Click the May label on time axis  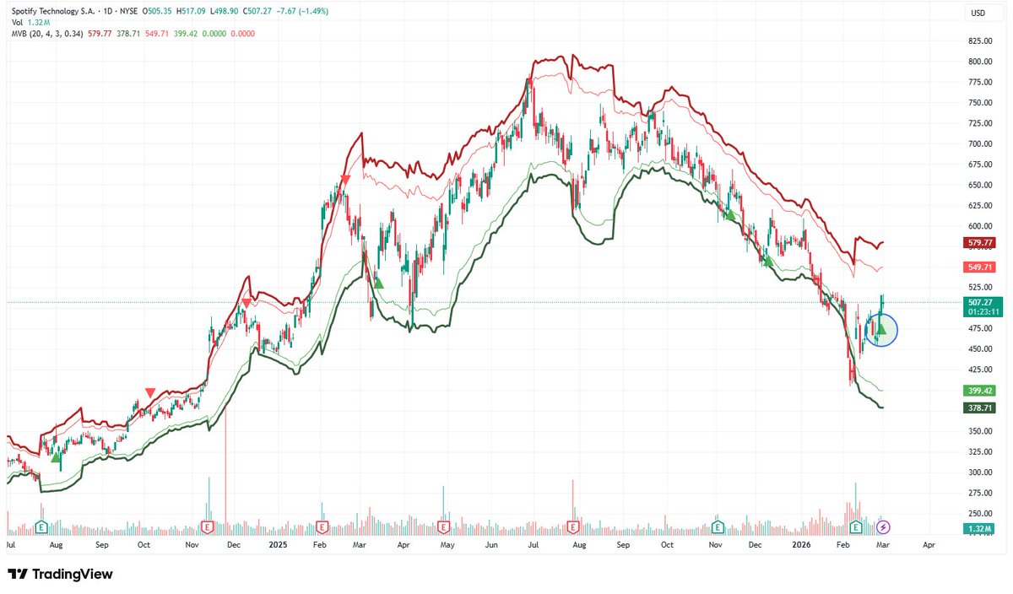[x=447, y=546]
